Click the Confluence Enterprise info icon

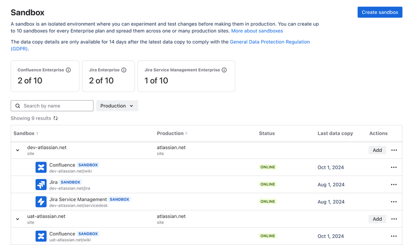(68, 70)
